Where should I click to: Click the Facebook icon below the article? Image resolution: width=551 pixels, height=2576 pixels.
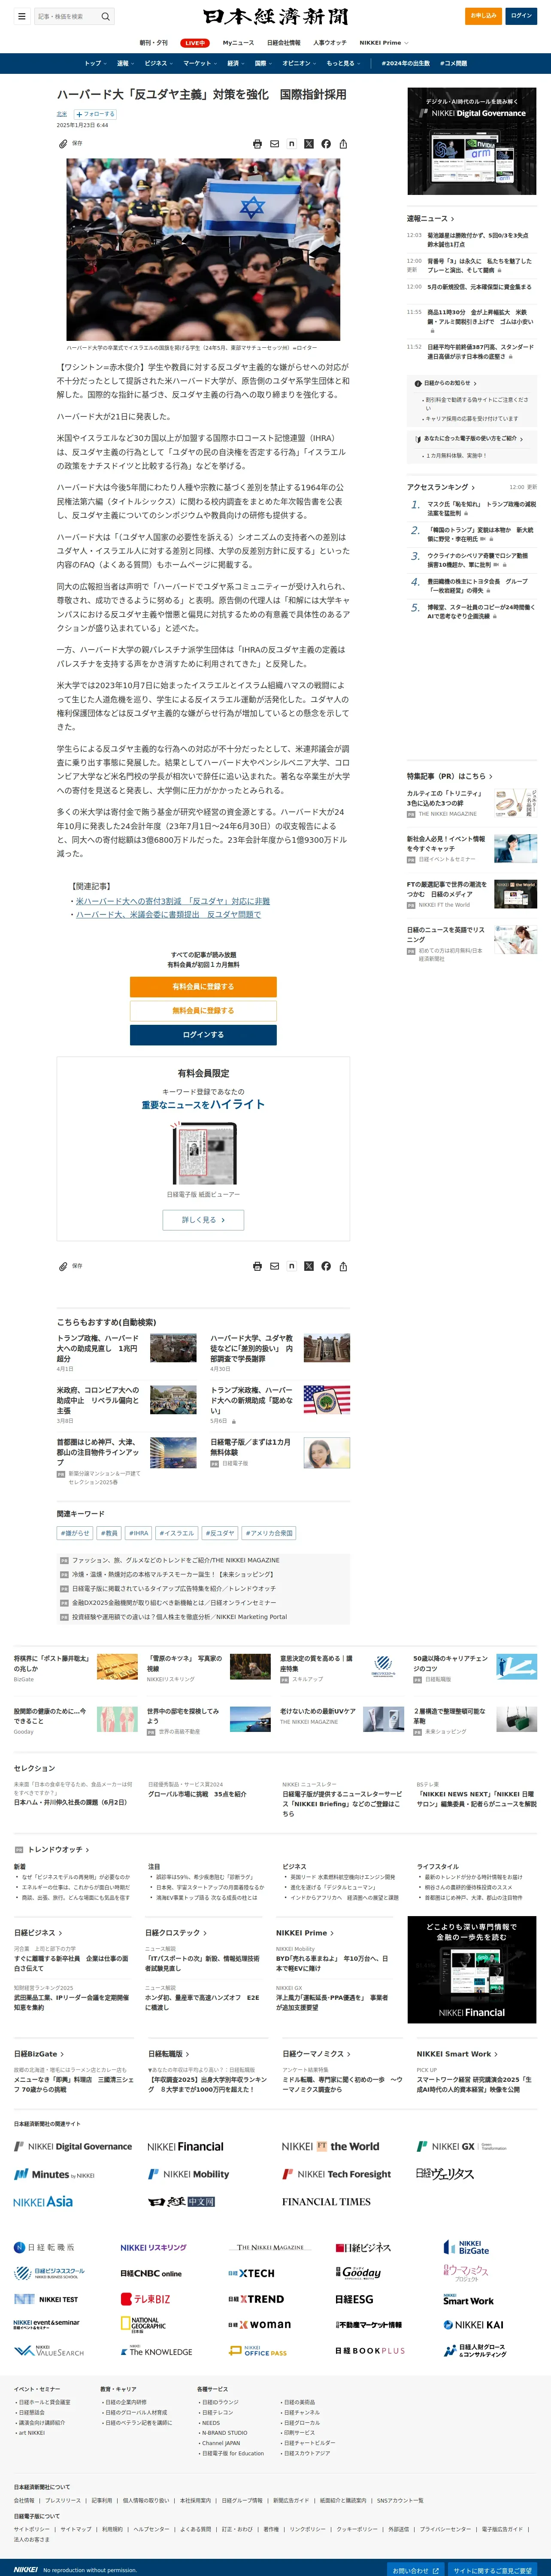[326, 1266]
